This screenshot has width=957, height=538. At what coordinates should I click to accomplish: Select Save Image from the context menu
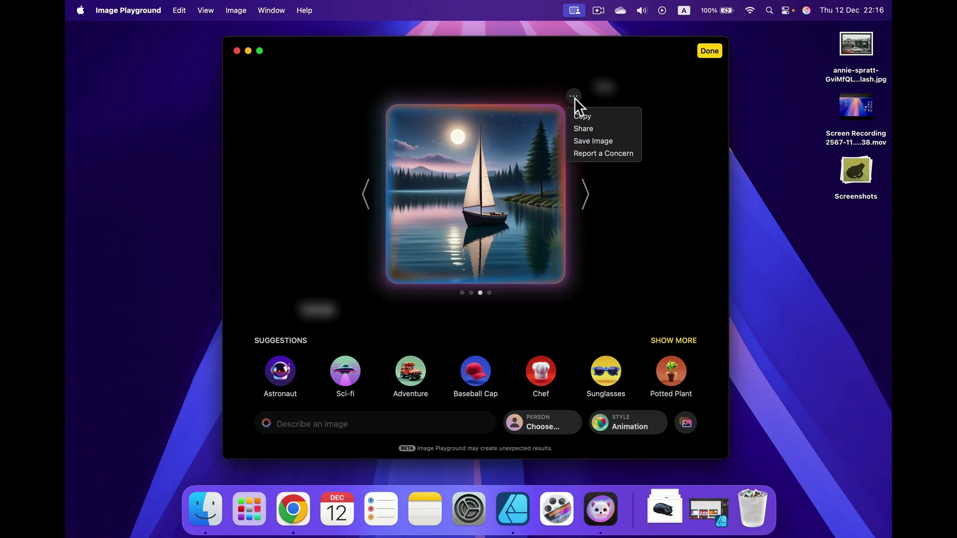click(593, 141)
